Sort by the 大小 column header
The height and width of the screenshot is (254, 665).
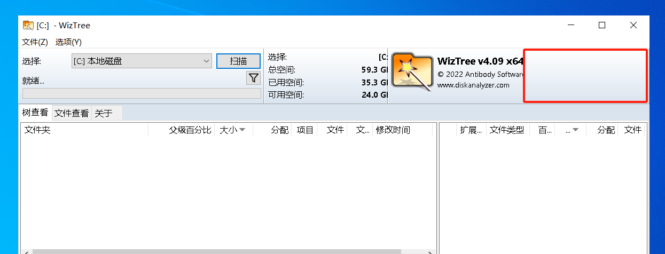pos(233,130)
